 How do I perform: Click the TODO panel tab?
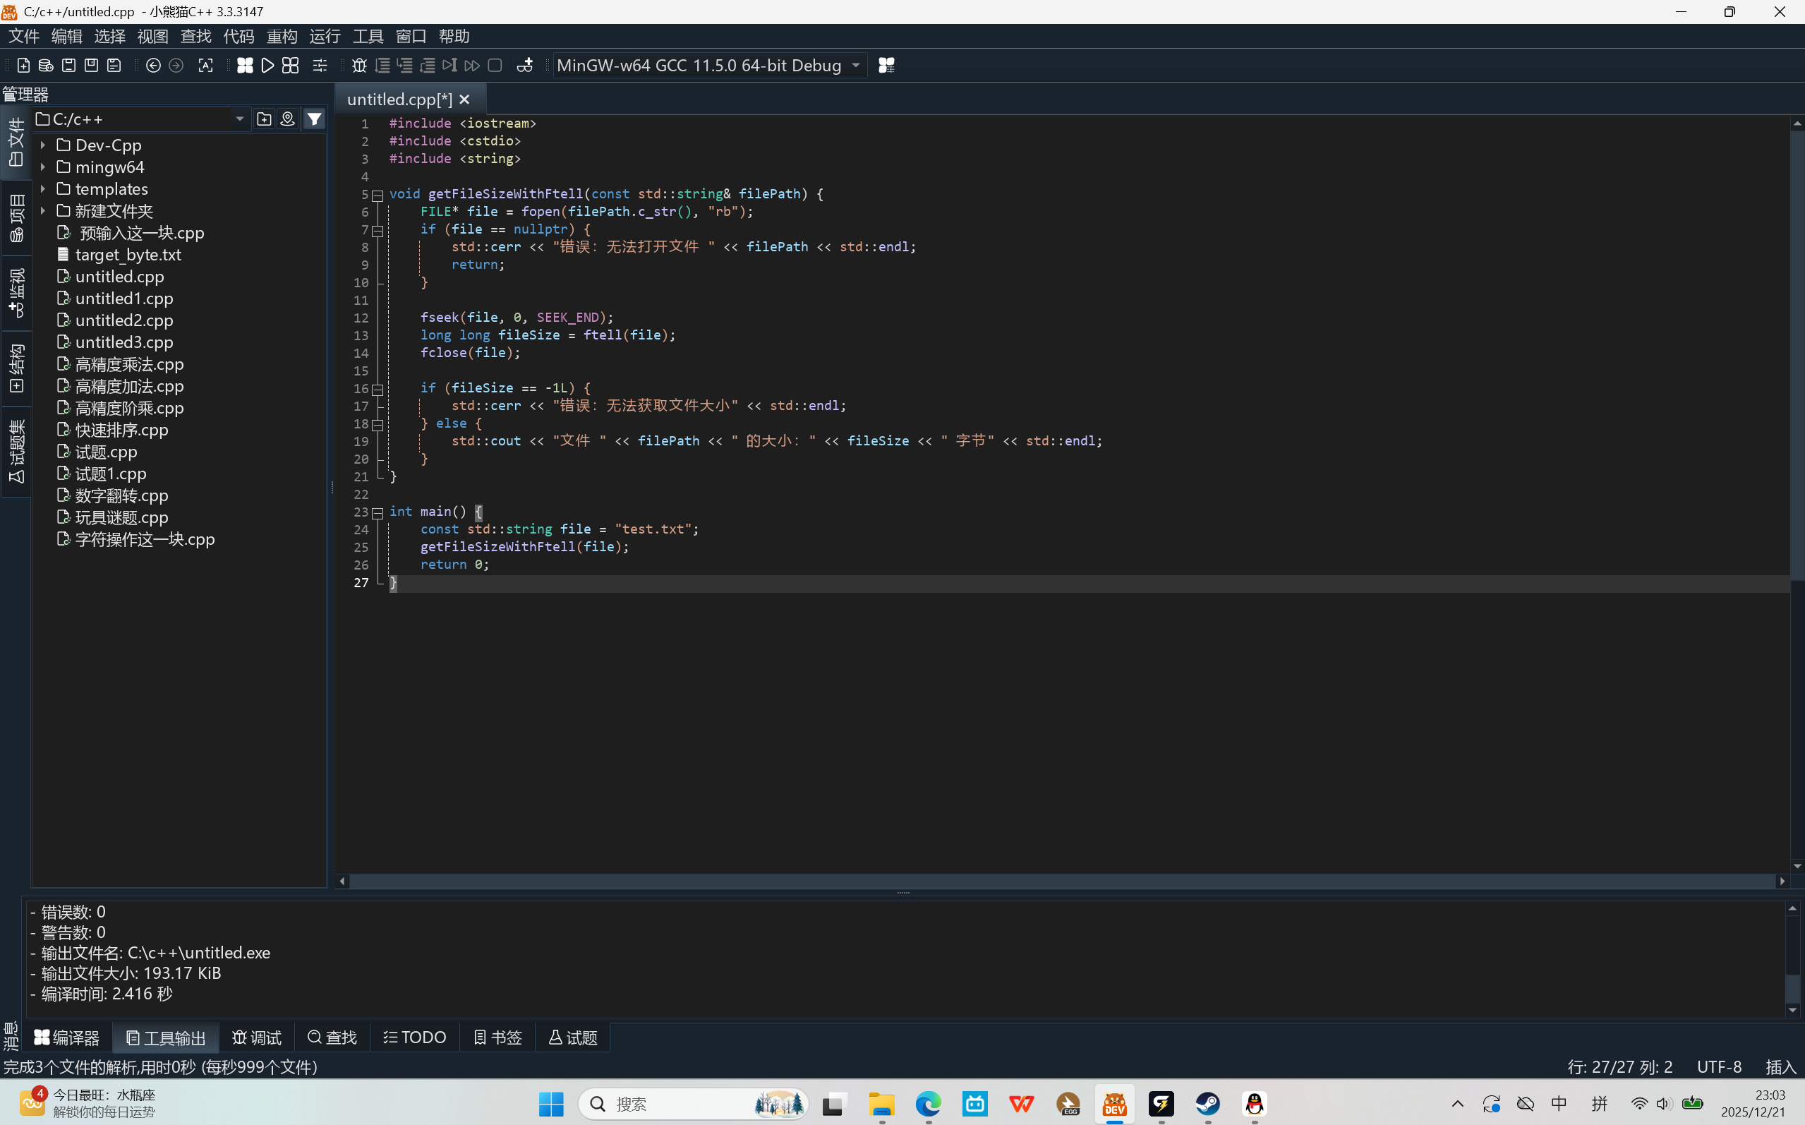point(414,1037)
